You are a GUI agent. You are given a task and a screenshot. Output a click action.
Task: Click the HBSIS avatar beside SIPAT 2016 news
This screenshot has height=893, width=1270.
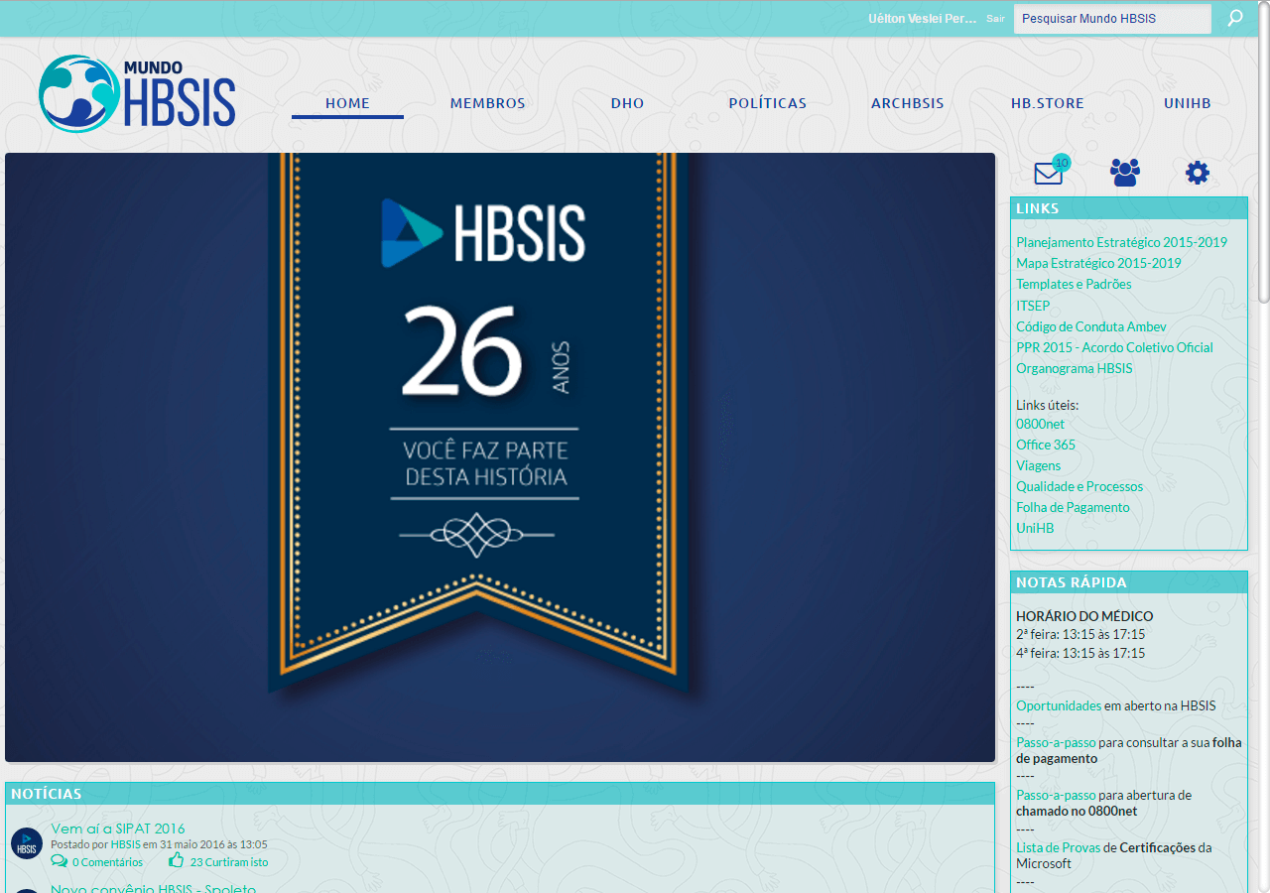coord(27,843)
